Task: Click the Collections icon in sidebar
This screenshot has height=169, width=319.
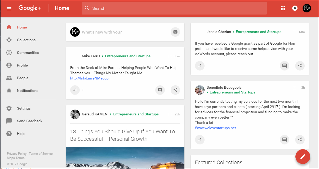Action: (x=9, y=40)
